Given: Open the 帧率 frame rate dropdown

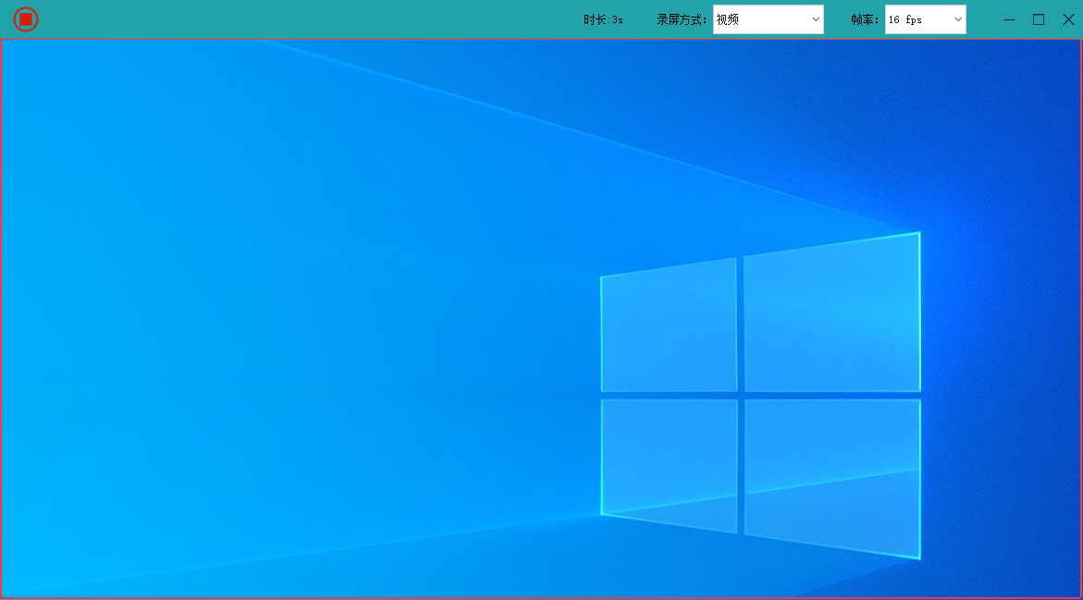Looking at the screenshot, I should (x=926, y=19).
